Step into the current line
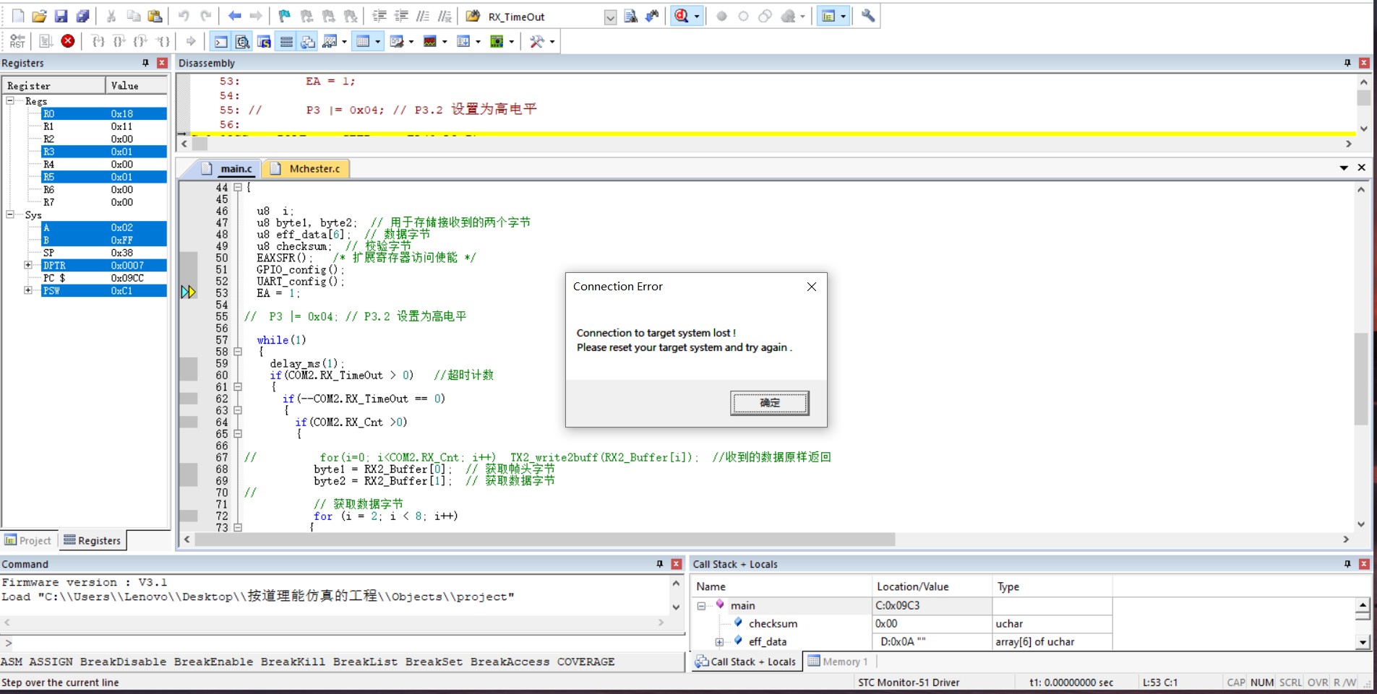1377x694 pixels. point(98,41)
